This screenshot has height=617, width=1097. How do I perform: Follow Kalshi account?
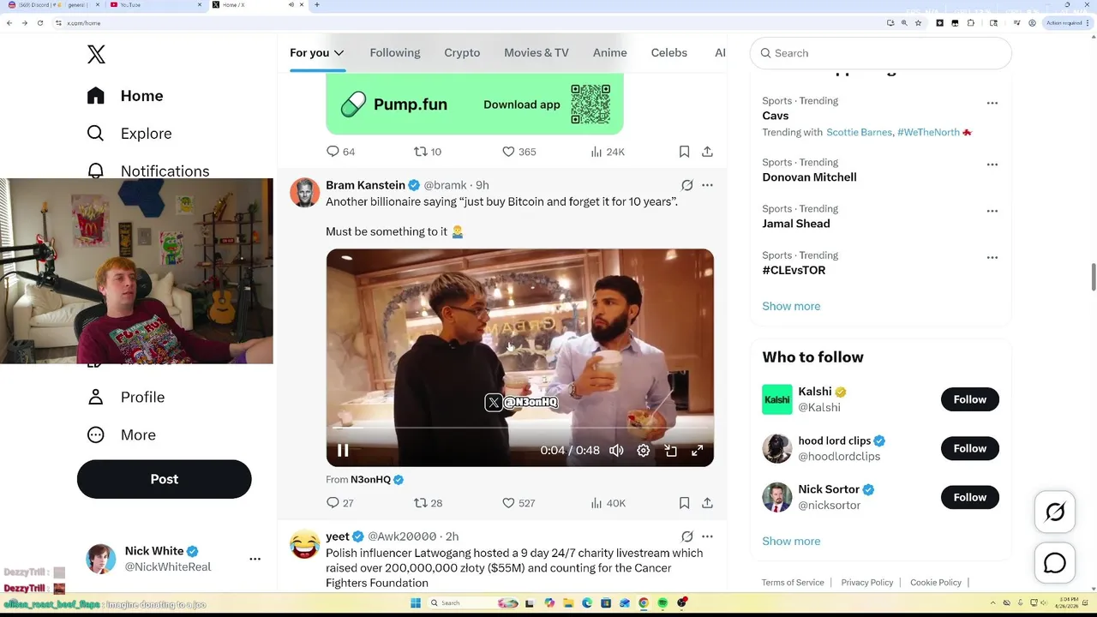click(x=970, y=399)
